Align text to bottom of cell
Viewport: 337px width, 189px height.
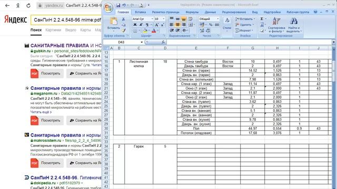(184, 19)
